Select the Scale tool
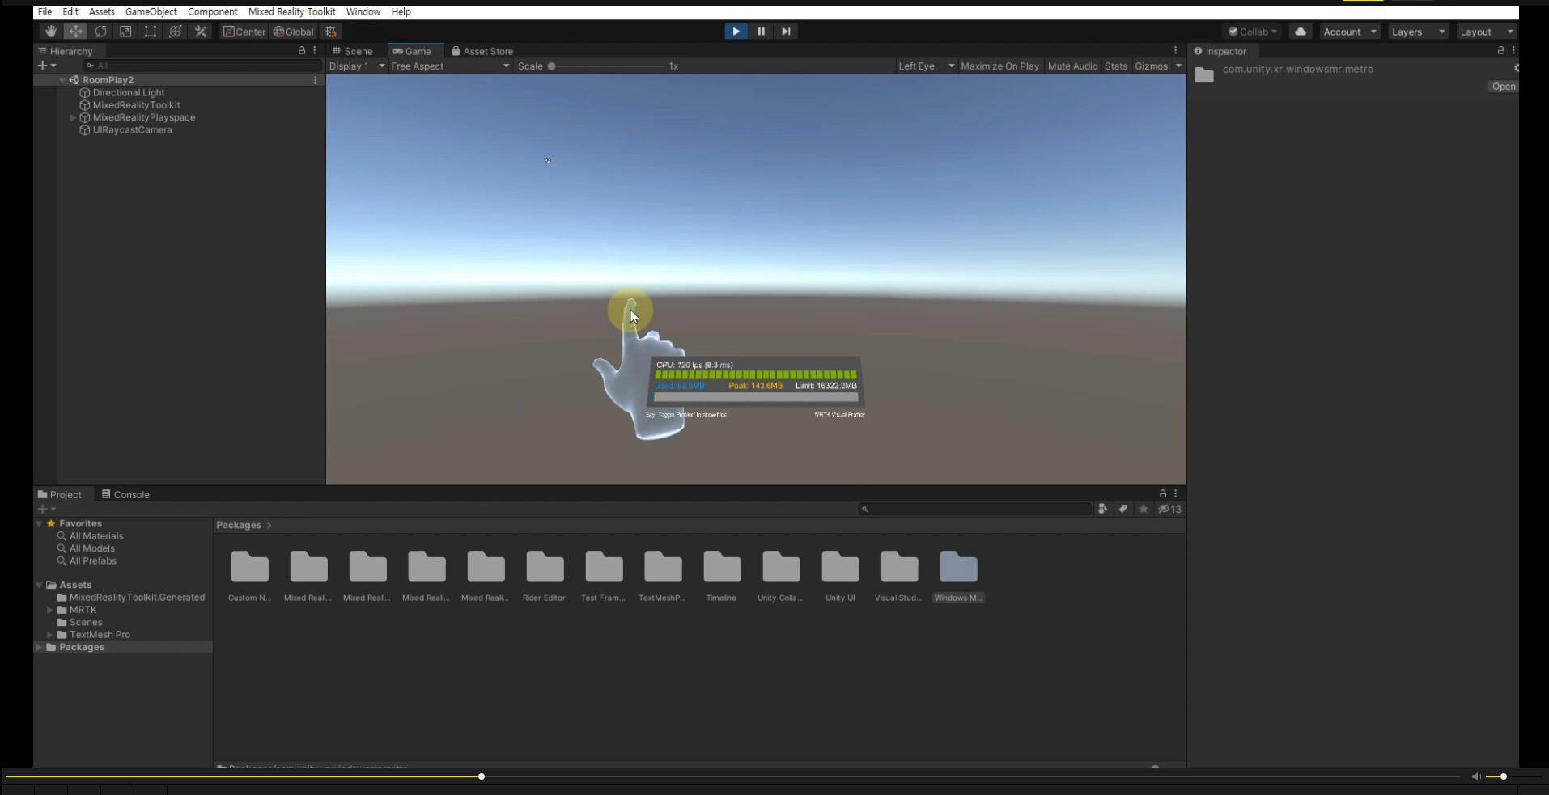Image resolution: width=1549 pixels, height=795 pixels. pyautogui.click(x=125, y=32)
